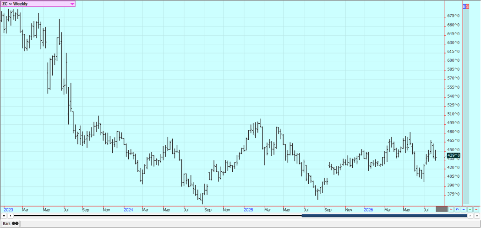Click the 675^0 price axis label

(x=454, y=16)
